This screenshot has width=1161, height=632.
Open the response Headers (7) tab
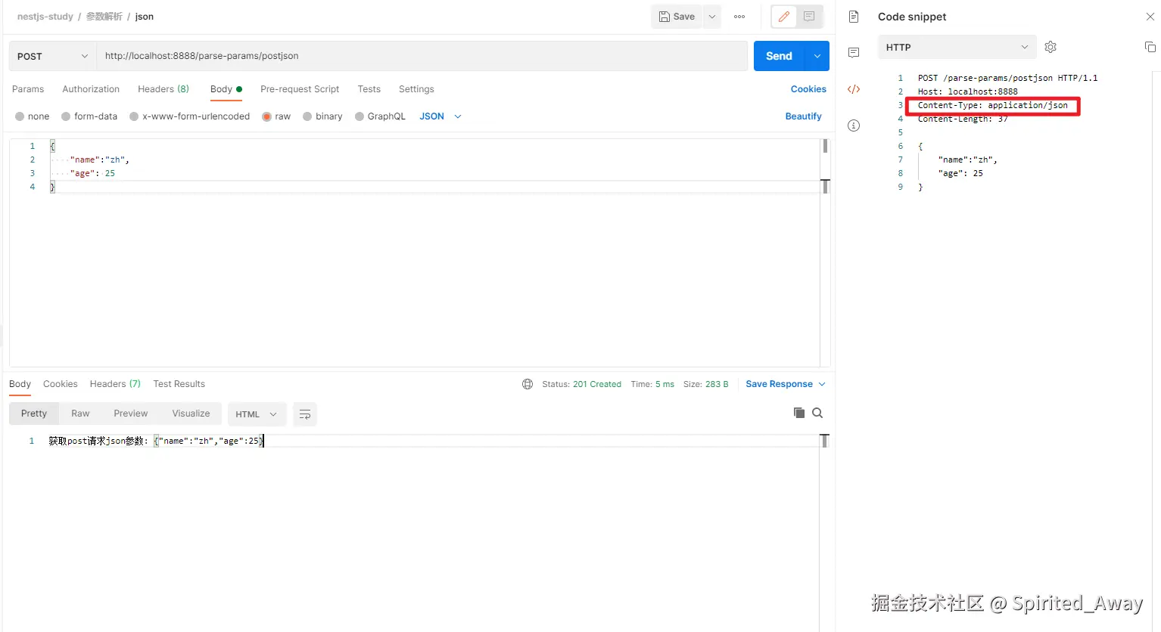115,384
